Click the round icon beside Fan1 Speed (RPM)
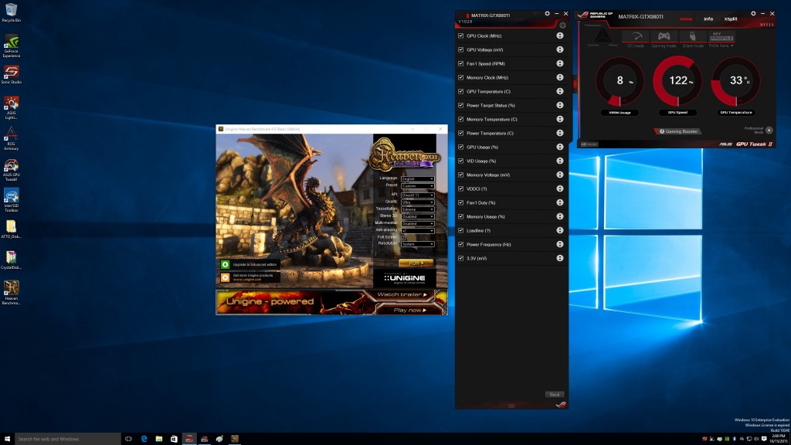 coord(560,63)
